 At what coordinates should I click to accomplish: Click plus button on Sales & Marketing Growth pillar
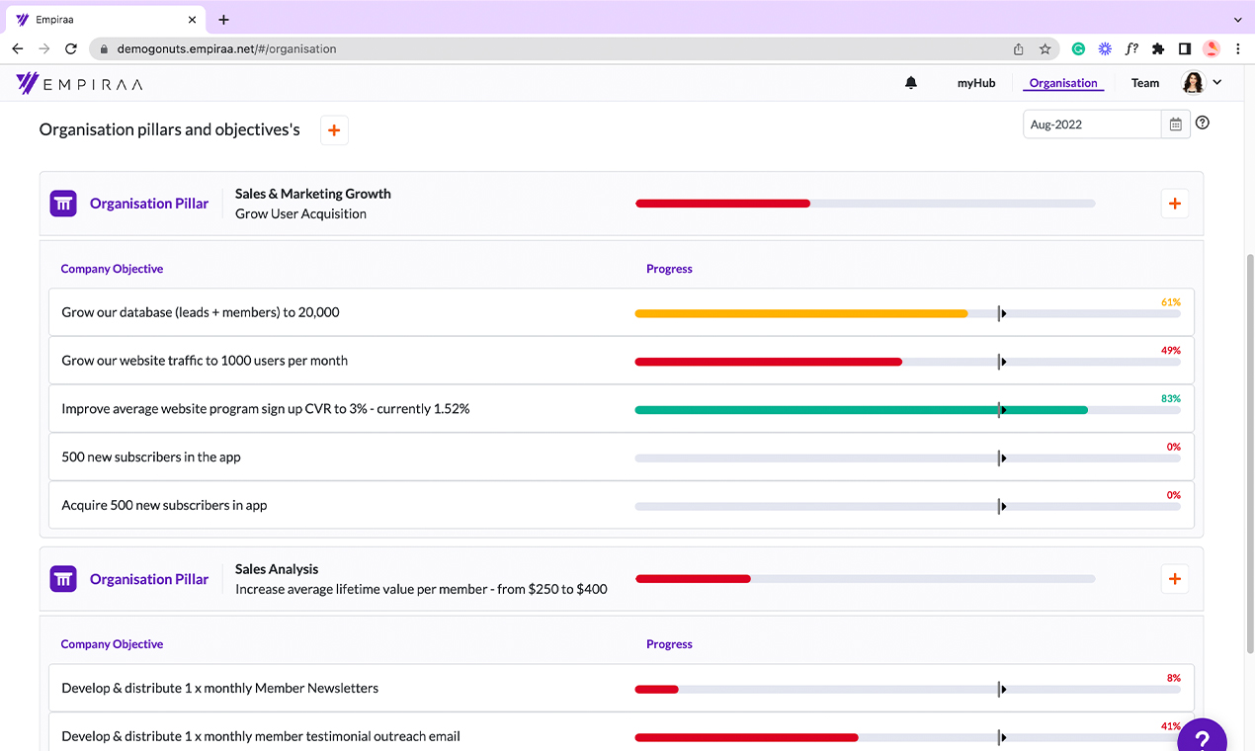click(1174, 204)
